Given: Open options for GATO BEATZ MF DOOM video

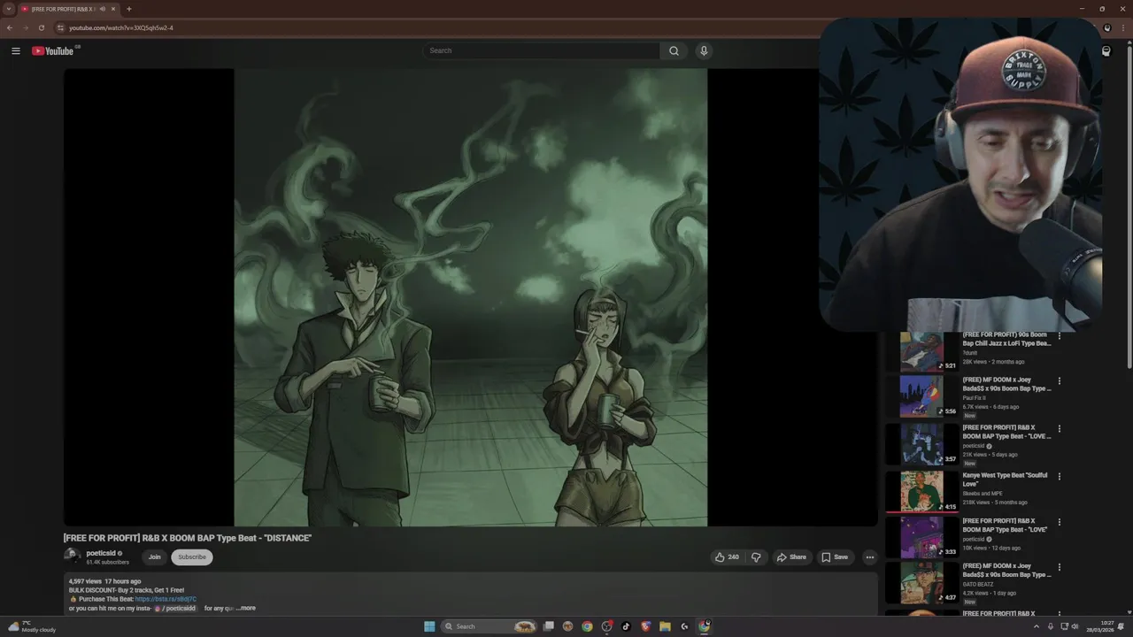Looking at the screenshot, I should click(x=1059, y=567).
